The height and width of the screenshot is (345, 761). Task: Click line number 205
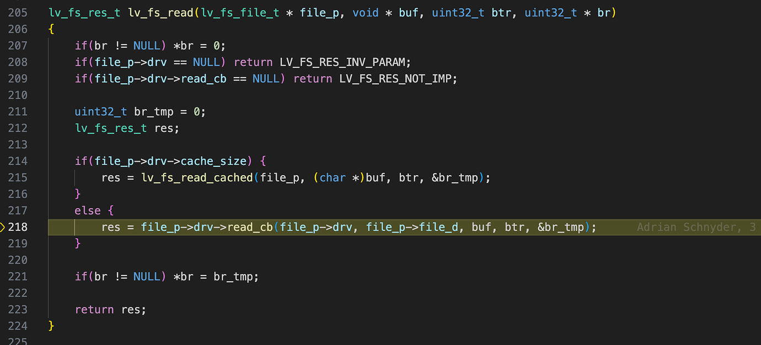[17, 12]
